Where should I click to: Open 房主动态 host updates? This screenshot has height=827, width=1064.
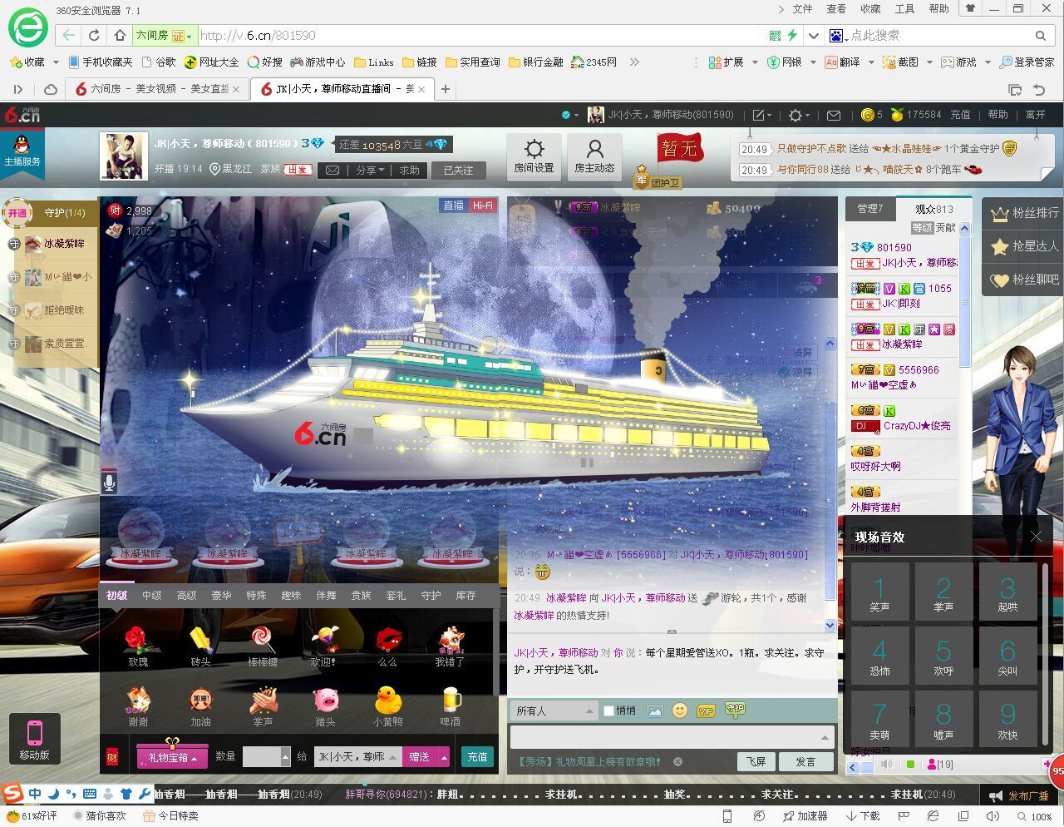point(594,156)
